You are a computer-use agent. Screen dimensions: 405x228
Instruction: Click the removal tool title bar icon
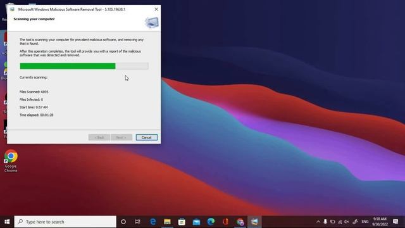[12, 9]
